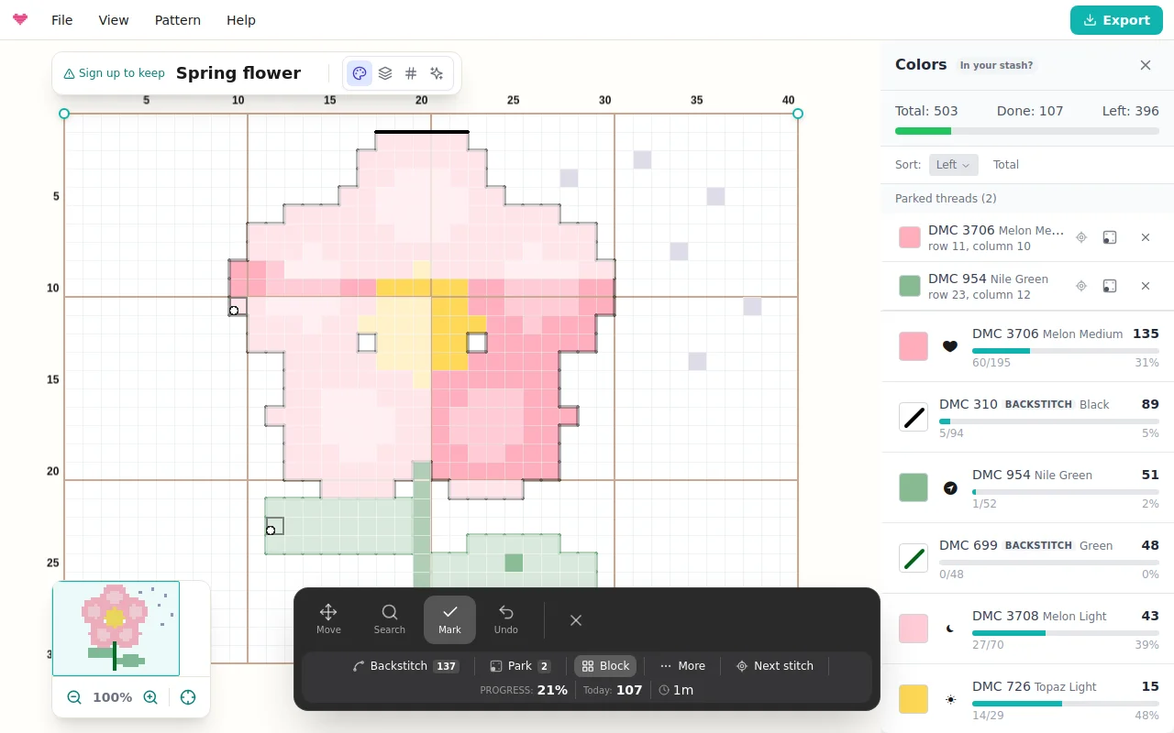This screenshot has width=1174, height=733.
Task: Click DMC 3708 crescent symbol icon
Action: [x=950, y=629]
